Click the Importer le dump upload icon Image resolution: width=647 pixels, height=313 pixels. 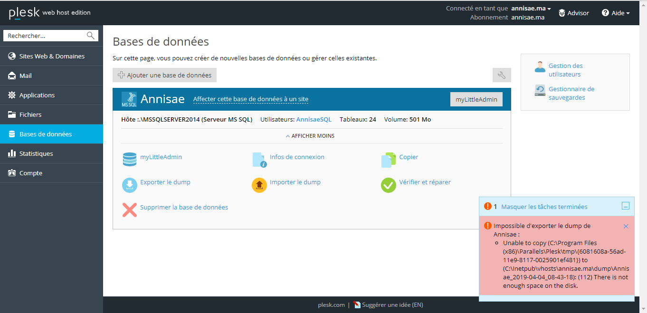[x=259, y=185]
